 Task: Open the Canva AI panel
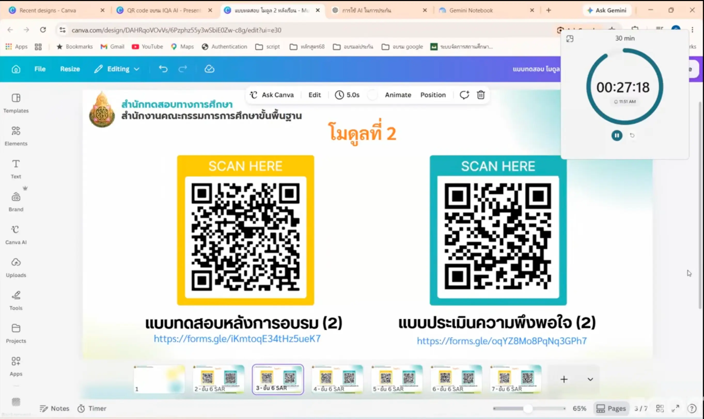point(16,235)
